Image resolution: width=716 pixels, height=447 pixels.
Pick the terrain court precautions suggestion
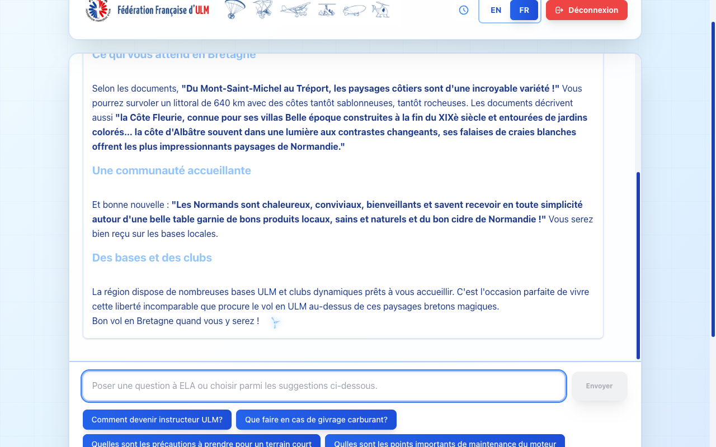tap(201, 441)
